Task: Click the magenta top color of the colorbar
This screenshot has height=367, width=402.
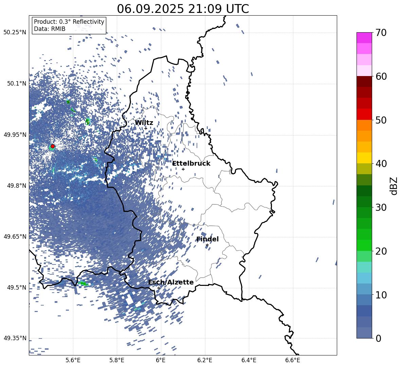Action: (364, 38)
